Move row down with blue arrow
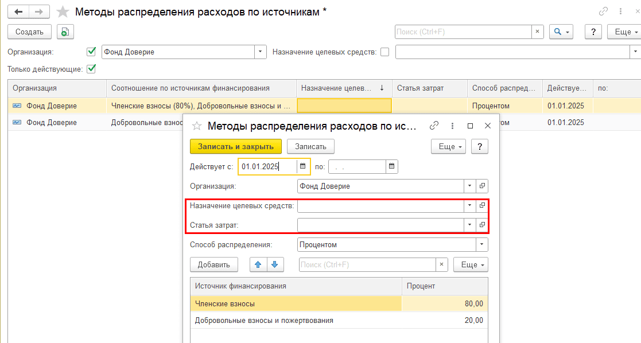 coord(275,264)
